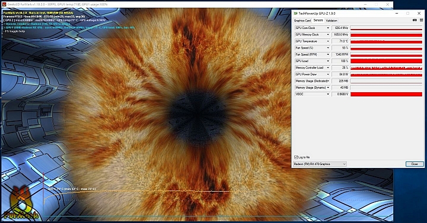Switch to the Validation tab
This screenshot has width=427, height=223.
[332, 21]
